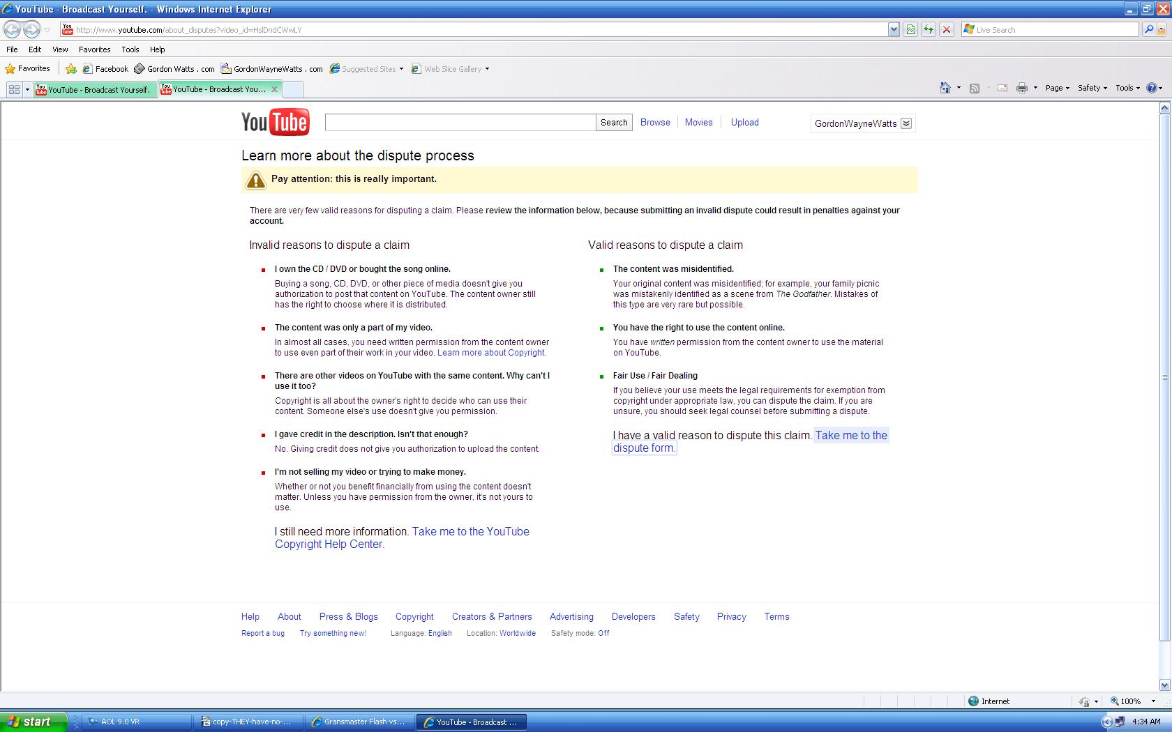Click the magnifier search icon
Screen dimensions: 1172x732
pyautogui.click(x=1148, y=30)
